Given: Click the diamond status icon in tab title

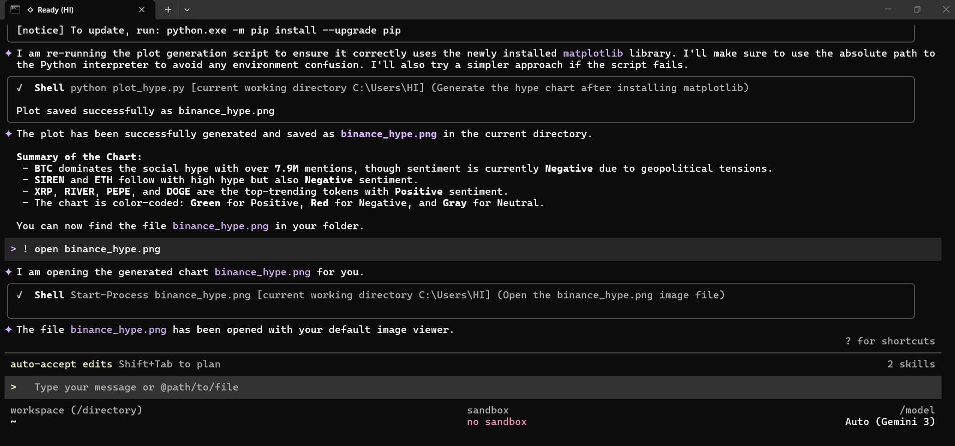Looking at the screenshot, I should pyautogui.click(x=31, y=10).
